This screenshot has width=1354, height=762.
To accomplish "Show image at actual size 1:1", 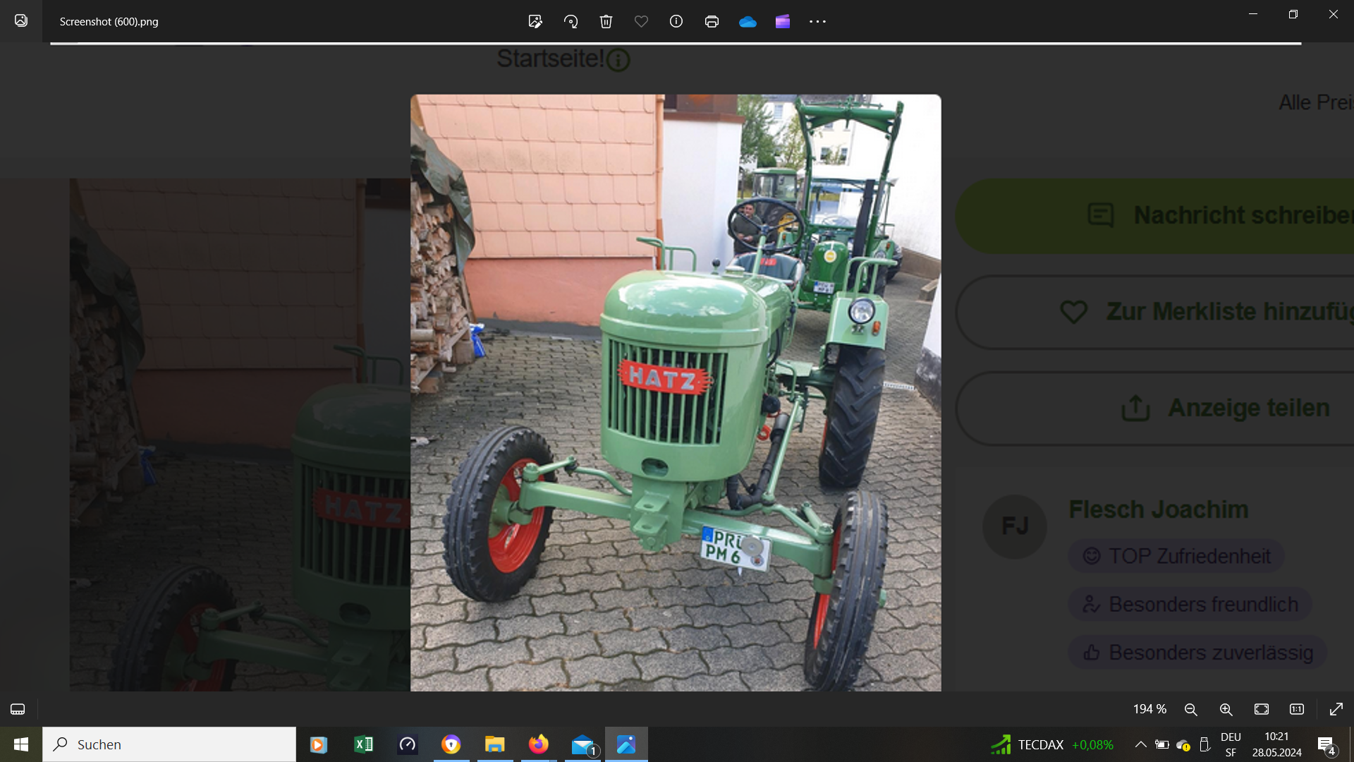I will pos(1297,709).
